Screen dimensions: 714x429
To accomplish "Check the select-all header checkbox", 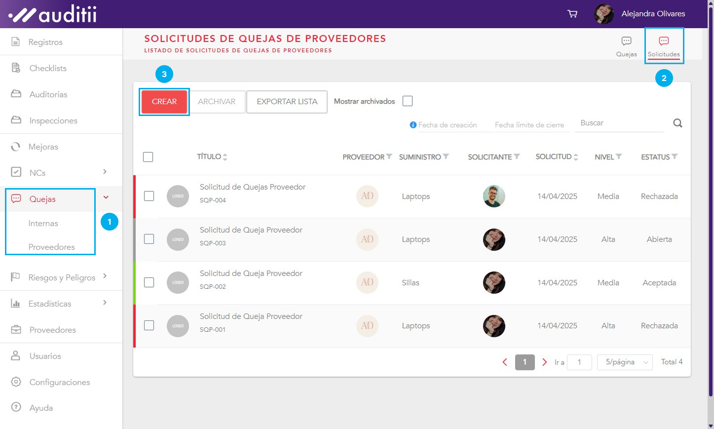I will click(148, 157).
